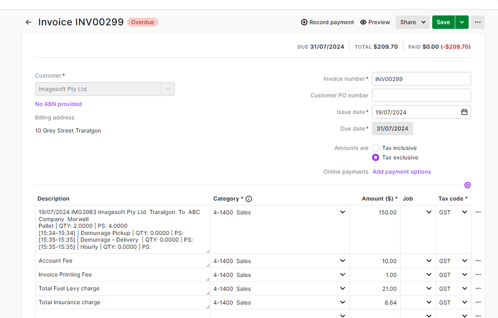The image size is (498, 318).
Task: Click the Category info icon
Action: [249, 199]
